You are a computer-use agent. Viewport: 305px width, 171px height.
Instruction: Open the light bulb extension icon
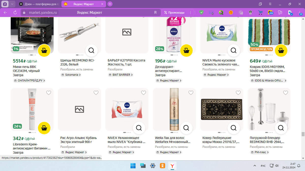pos(250,12)
